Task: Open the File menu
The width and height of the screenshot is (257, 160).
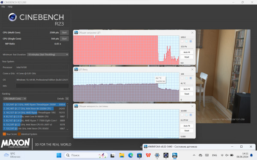Action: tap(3, 7)
